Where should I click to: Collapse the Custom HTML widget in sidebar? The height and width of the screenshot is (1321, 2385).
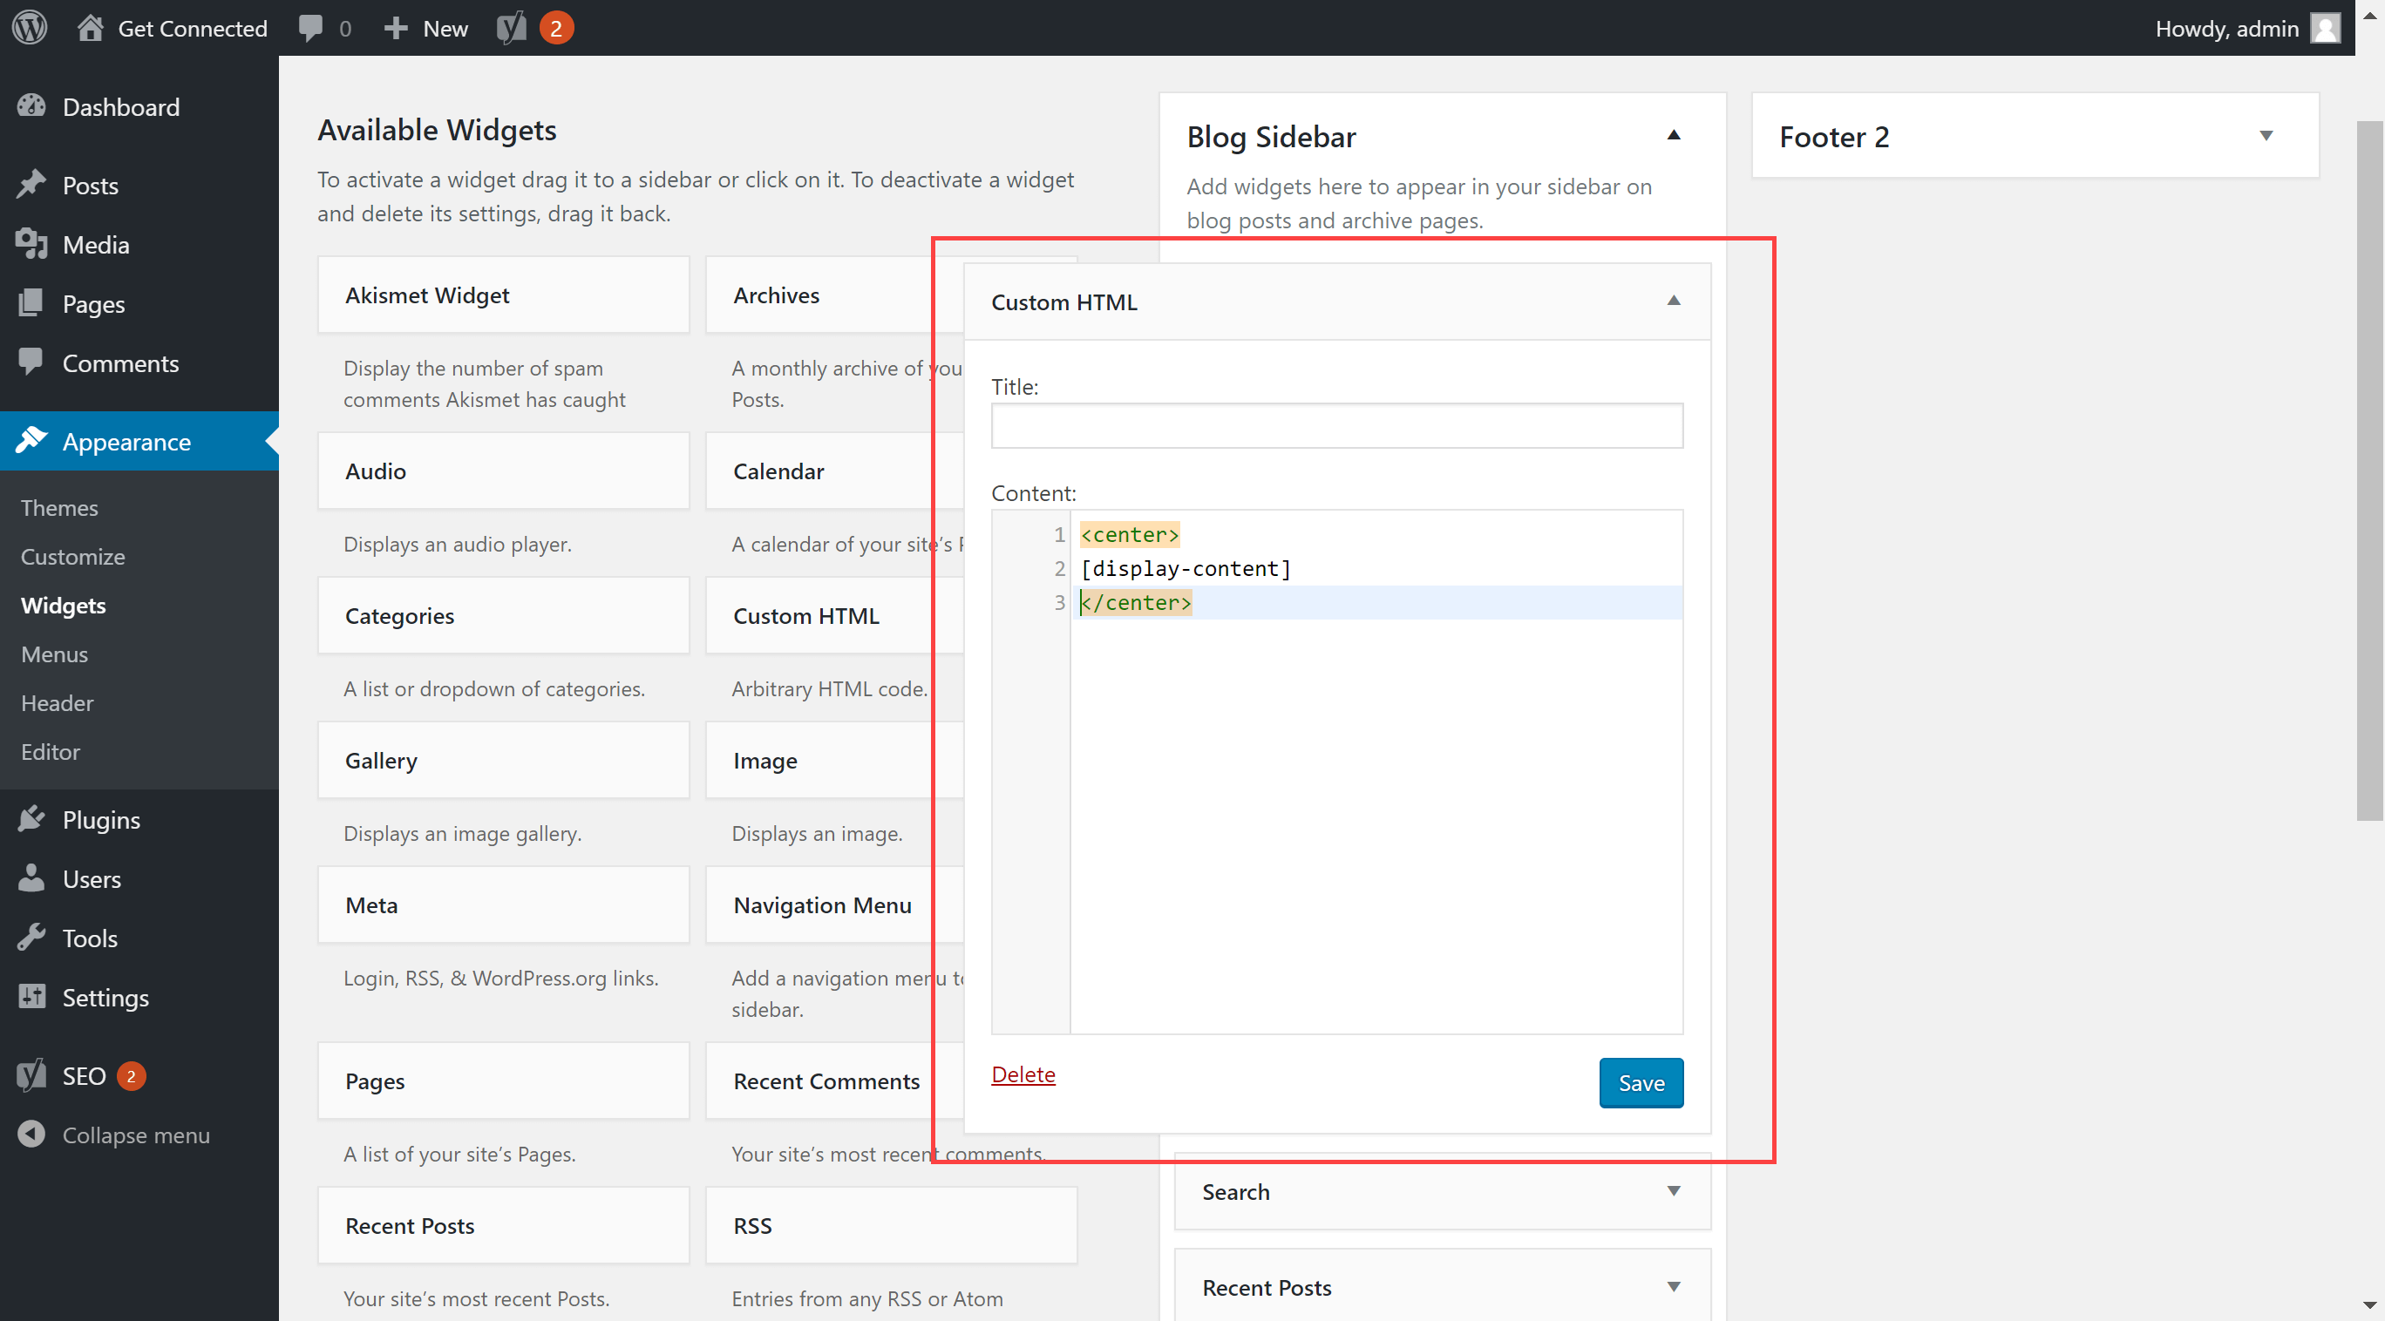pyautogui.click(x=1673, y=301)
